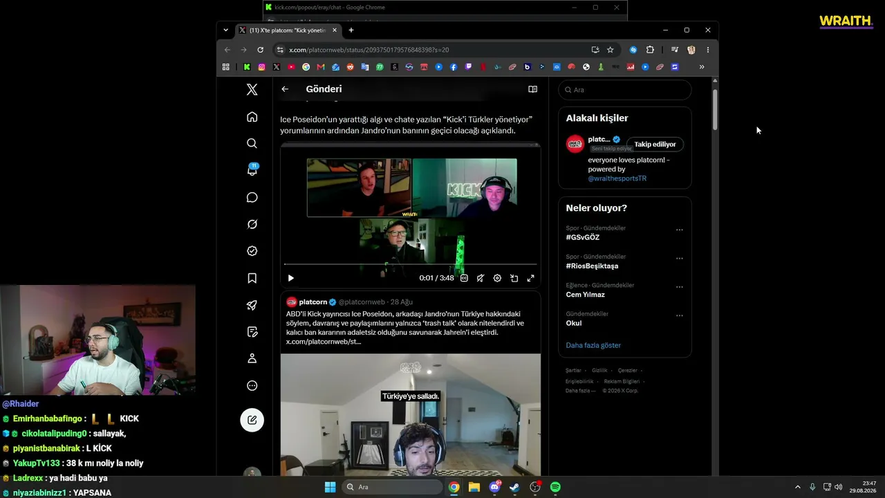
Task: Open Messages chat bubble in sidebar
Action: (x=252, y=197)
